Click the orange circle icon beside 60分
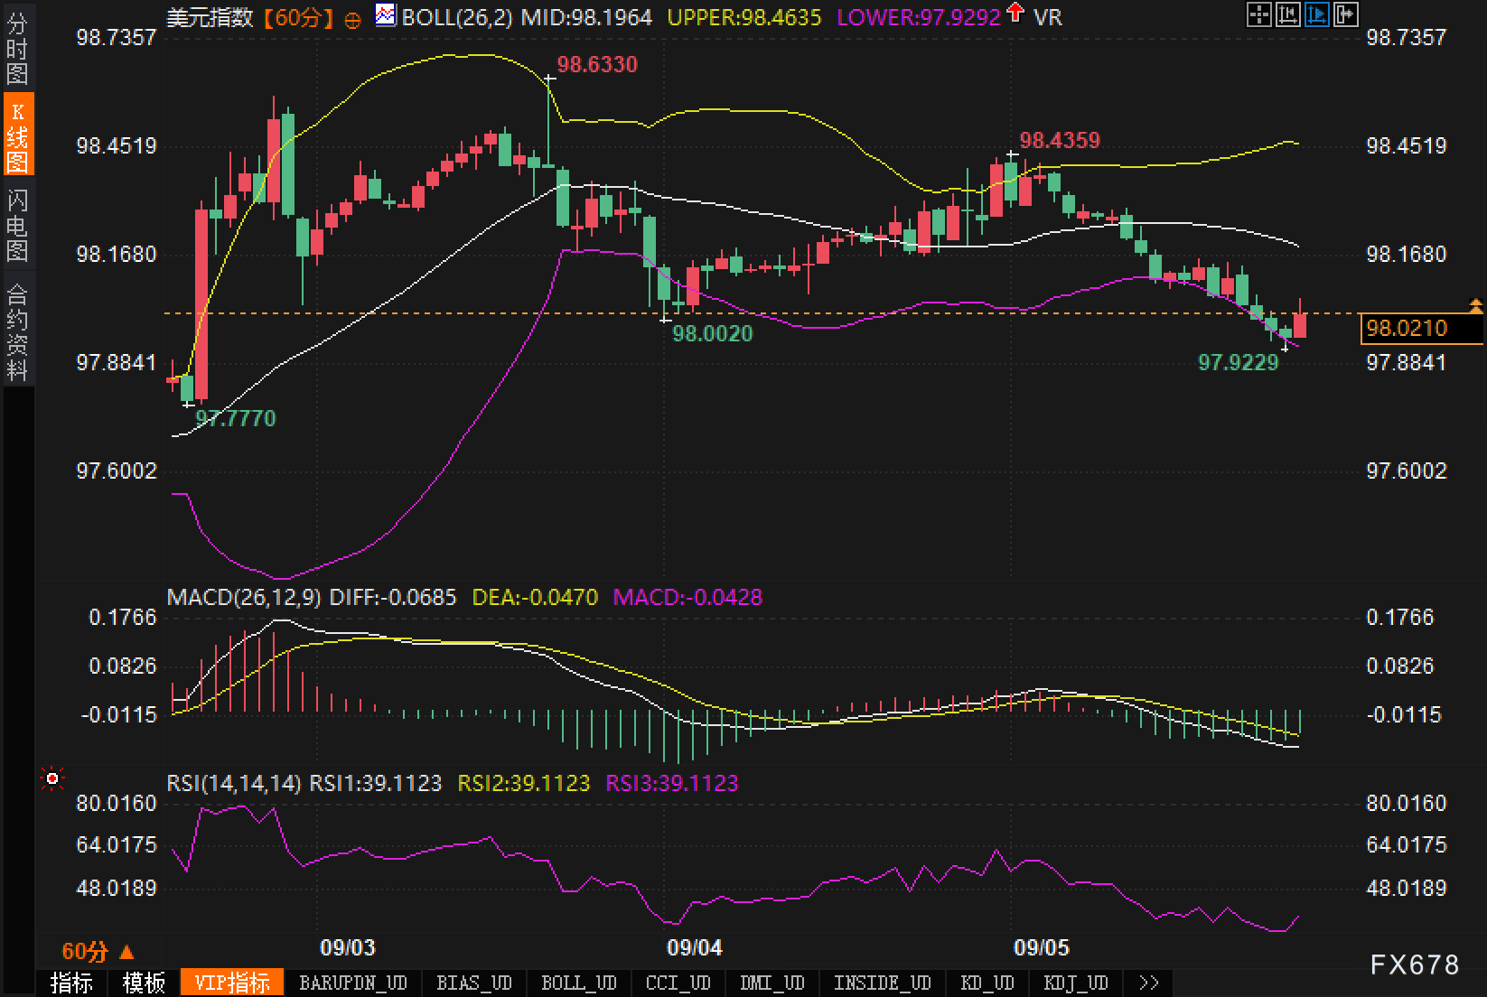 click(353, 19)
